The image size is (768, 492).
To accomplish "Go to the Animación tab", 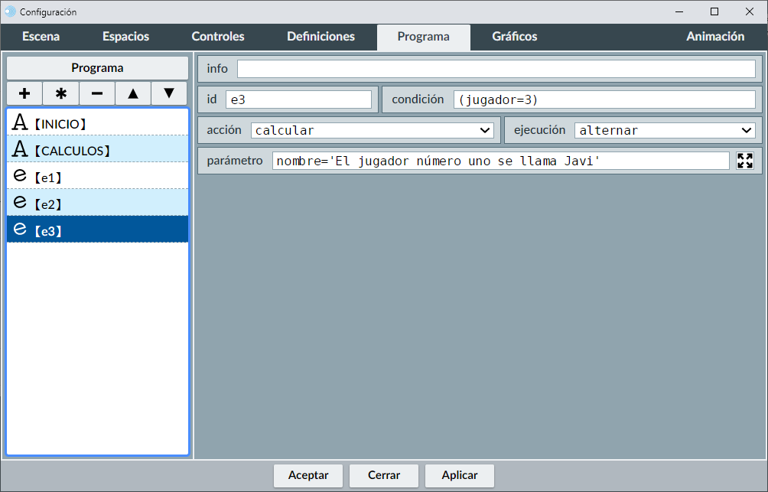I will point(714,37).
